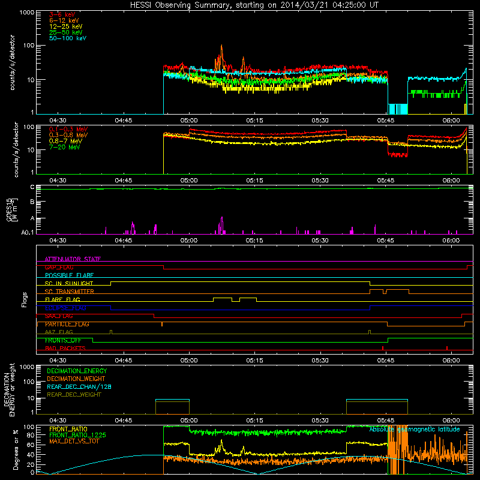This screenshot has height=480, width=480.
Task: Select the GAP_FLAG label
Action: (x=59, y=267)
